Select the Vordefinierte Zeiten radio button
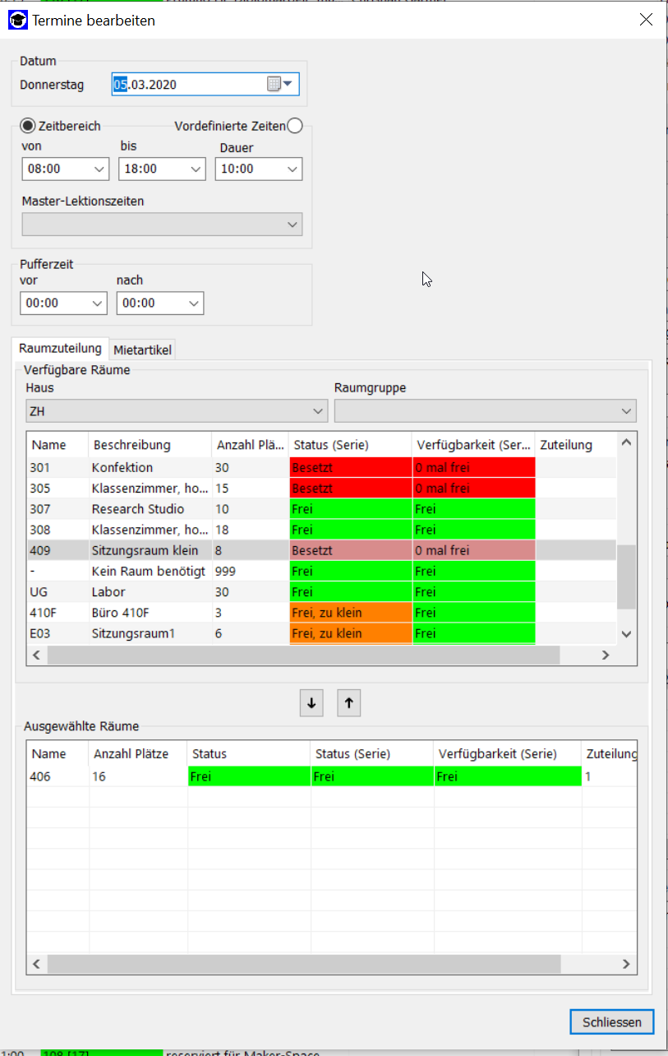The image size is (668, 1056). (295, 126)
